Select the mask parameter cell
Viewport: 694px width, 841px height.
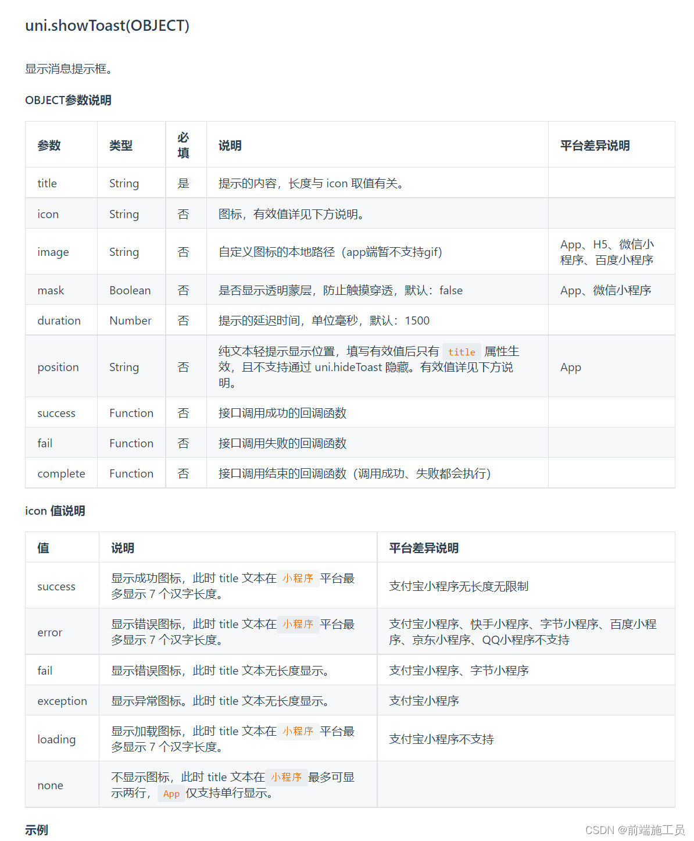(x=51, y=290)
